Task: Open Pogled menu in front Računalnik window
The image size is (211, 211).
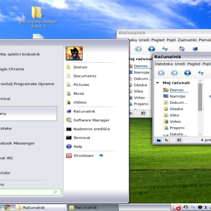Action: pyautogui.click(x=194, y=64)
